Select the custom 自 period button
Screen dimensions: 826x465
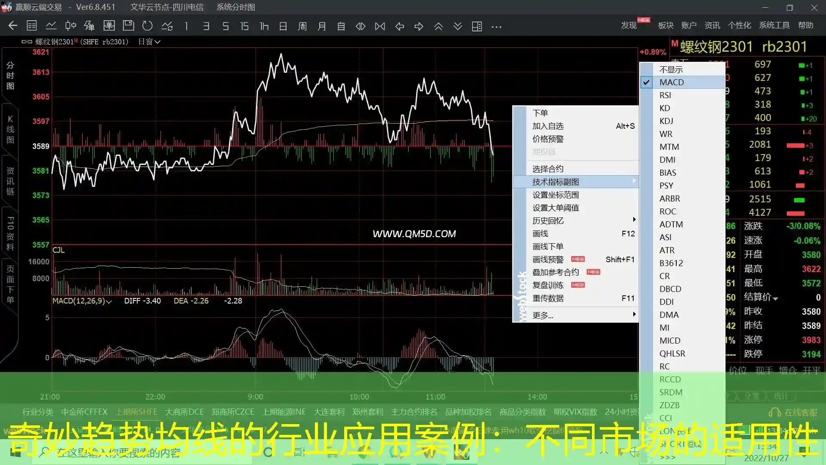341,26
